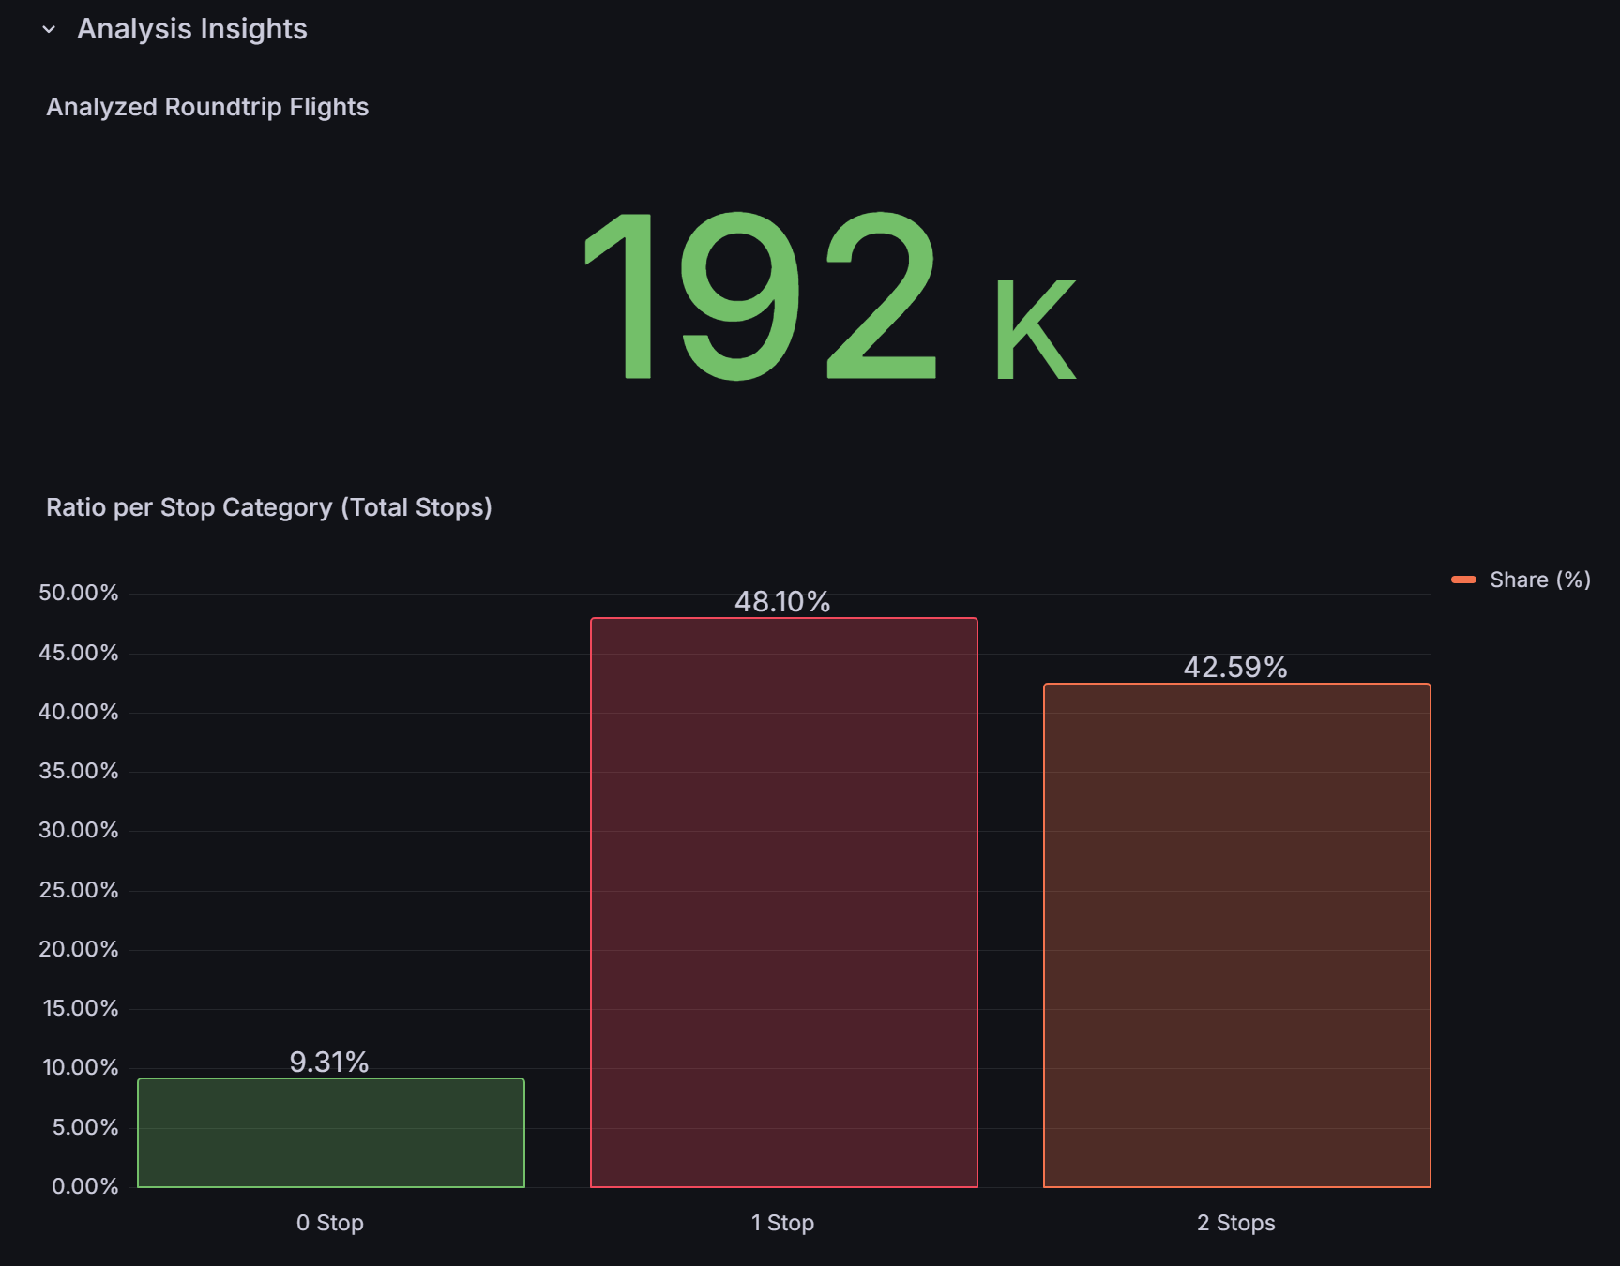Click the 48.10% bar value label
The image size is (1620, 1266).
click(x=781, y=602)
